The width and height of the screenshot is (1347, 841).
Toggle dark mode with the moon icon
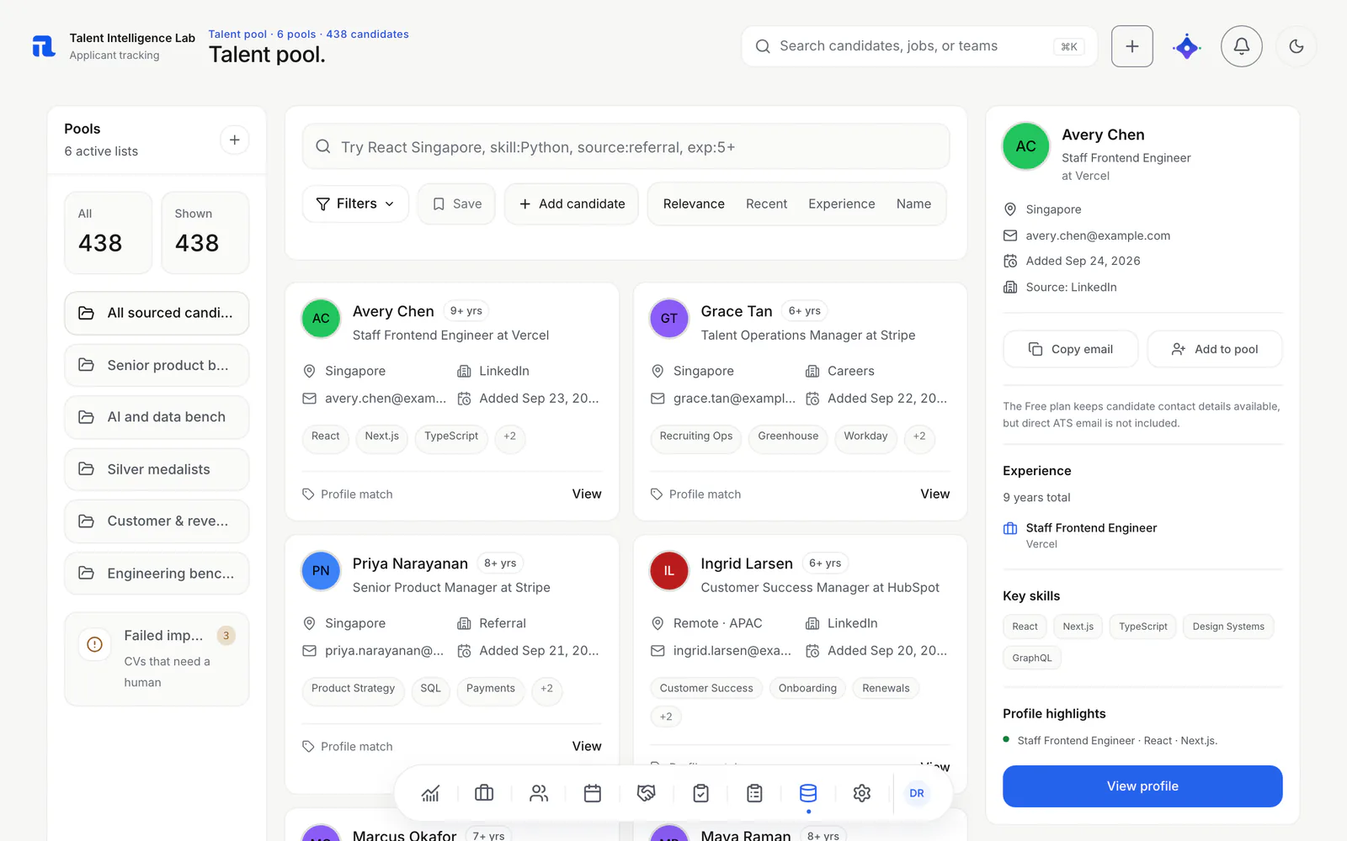1296,46
